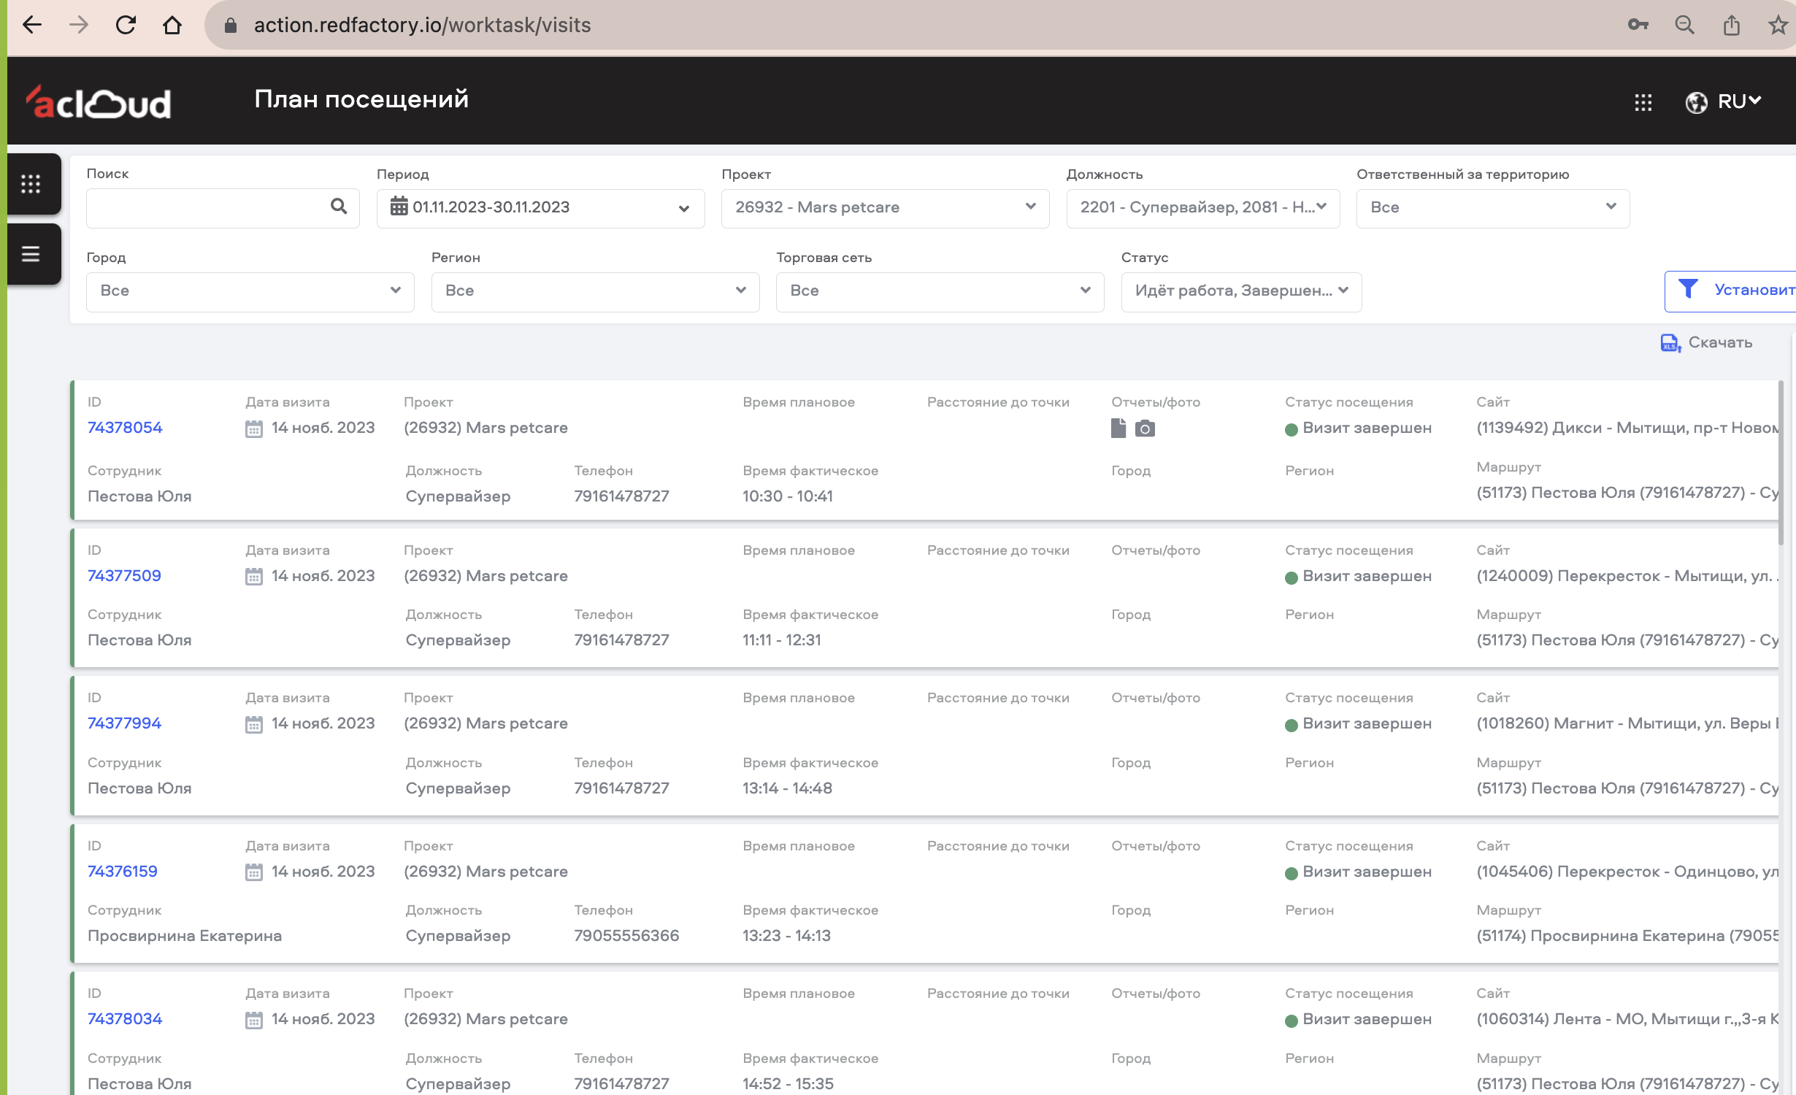Open apps grid in top header
This screenshot has width=1796, height=1095.
[1643, 102]
